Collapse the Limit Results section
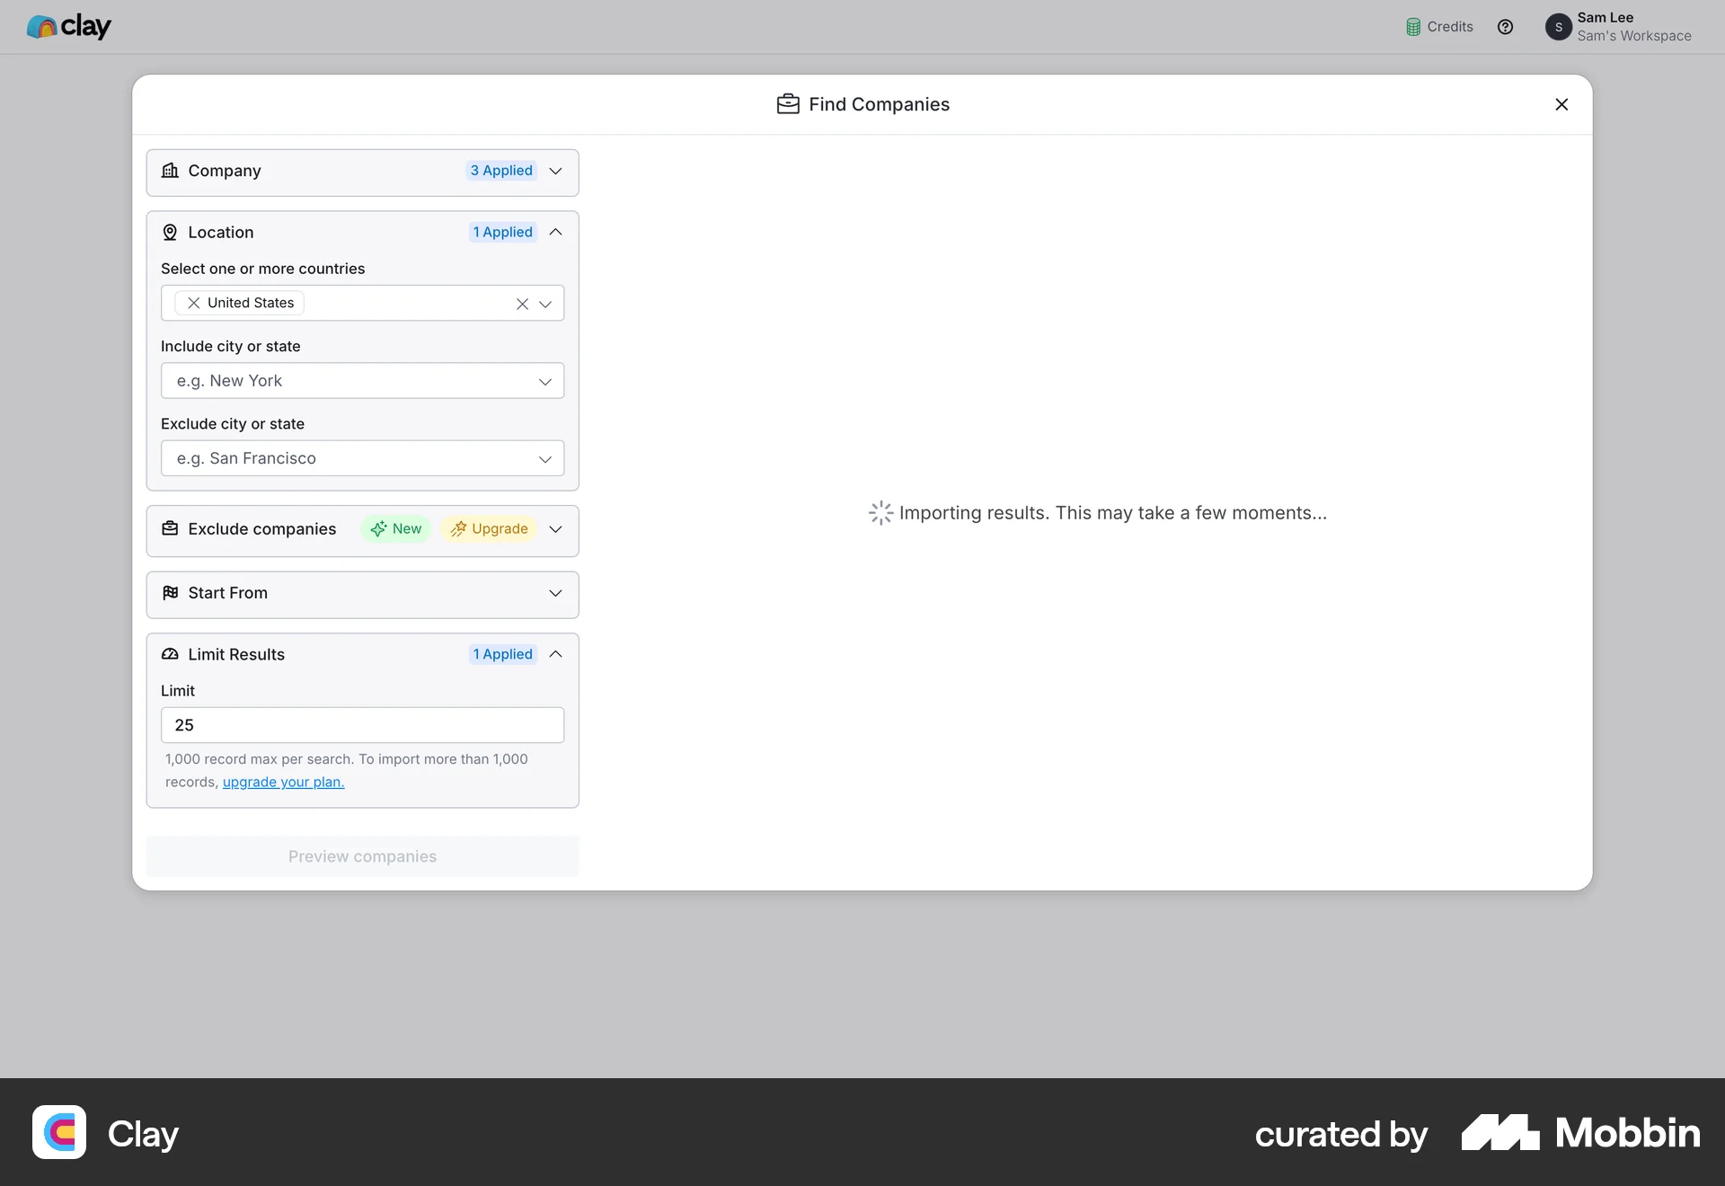Image resolution: width=1725 pixels, height=1186 pixels. click(x=554, y=654)
